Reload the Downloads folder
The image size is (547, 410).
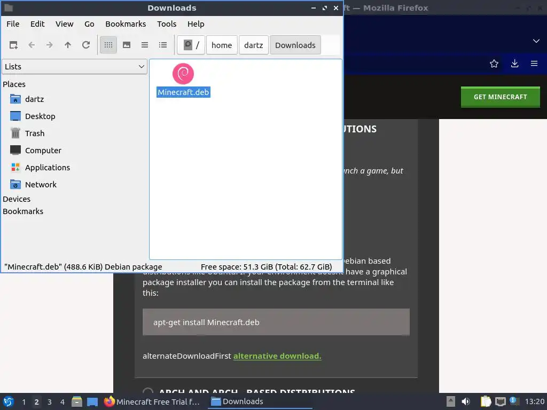(86, 45)
